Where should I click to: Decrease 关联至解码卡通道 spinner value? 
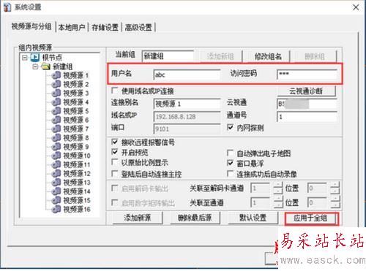click(x=278, y=191)
